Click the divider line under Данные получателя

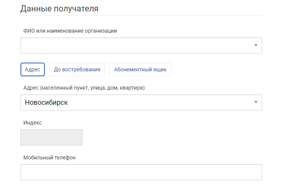(x=141, y=16)
